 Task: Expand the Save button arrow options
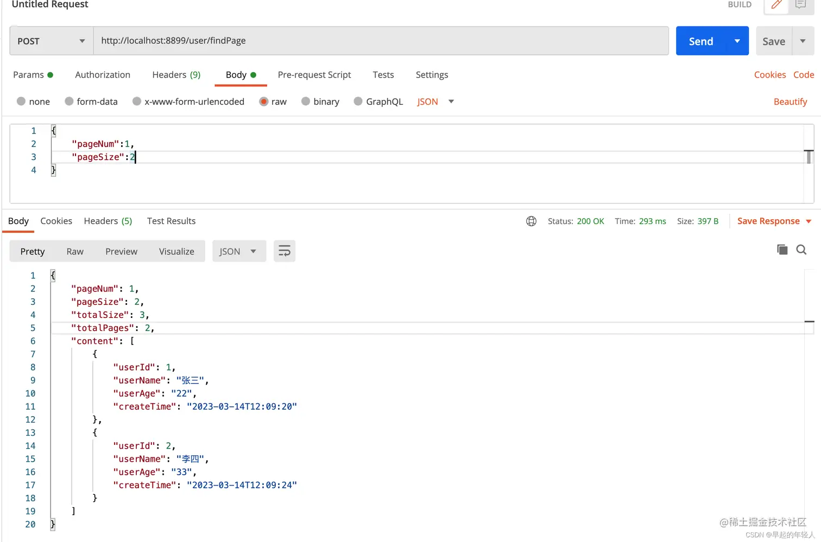pos(803,41)
